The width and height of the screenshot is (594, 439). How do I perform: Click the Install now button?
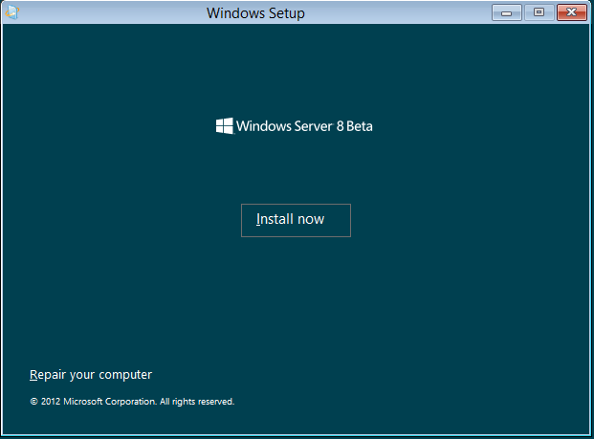(x=296, y=220)
